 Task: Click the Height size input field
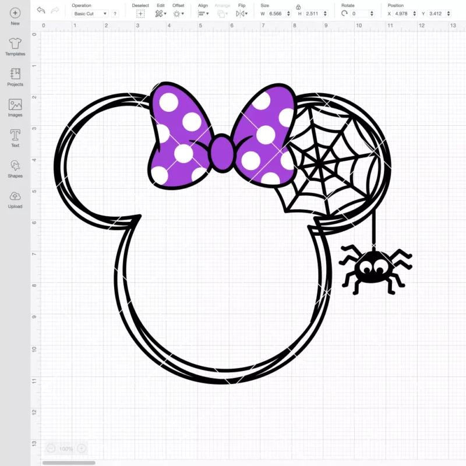(313, 13)
